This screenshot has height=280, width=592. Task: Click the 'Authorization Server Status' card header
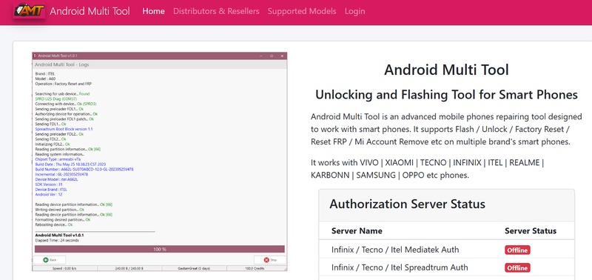tap(446, 204)
